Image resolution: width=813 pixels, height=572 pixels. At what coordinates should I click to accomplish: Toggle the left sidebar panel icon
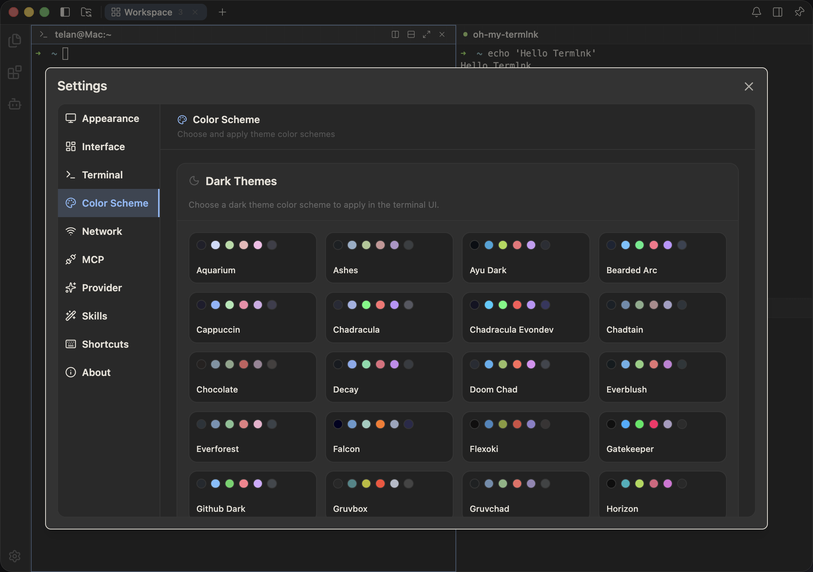65,12
